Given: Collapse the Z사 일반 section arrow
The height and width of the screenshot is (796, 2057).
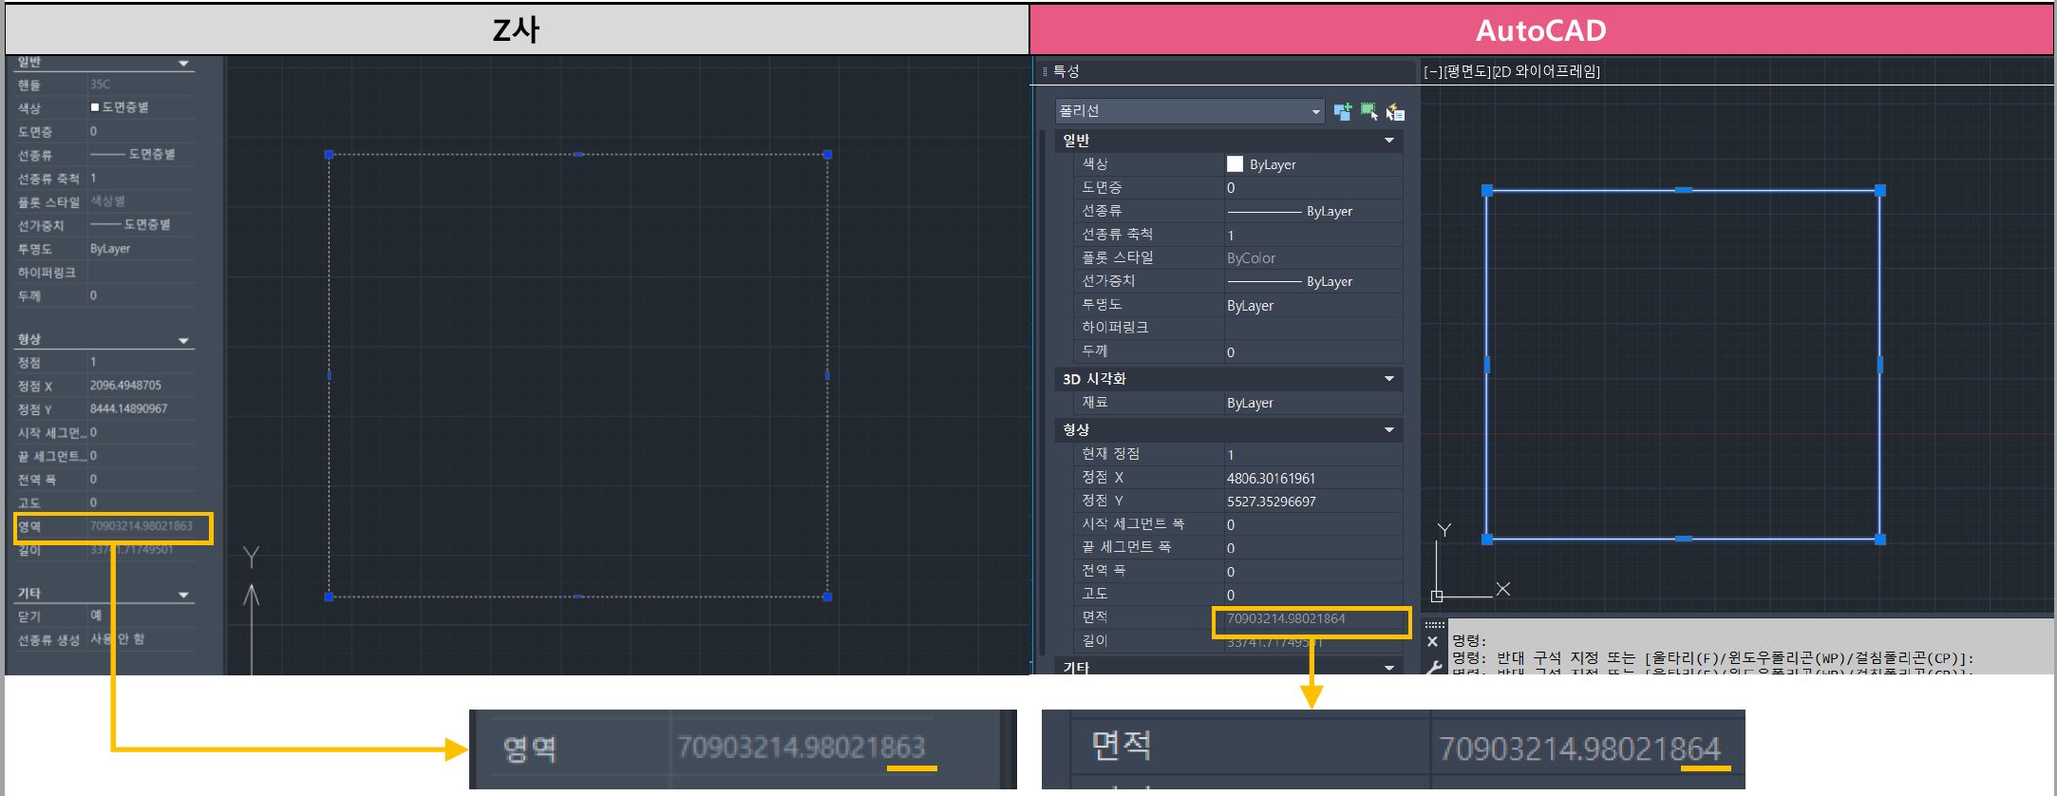Looking at the screenshot, I should pyautogui.click(x=184, y=64).
